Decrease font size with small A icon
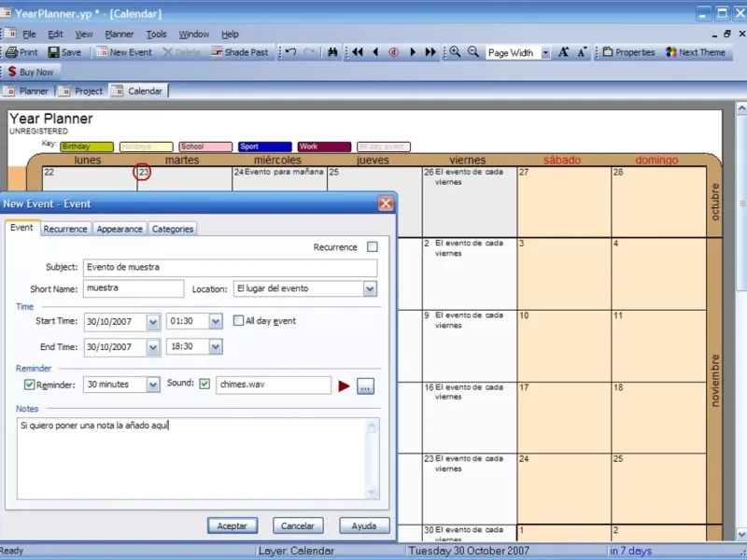The image size is (747, 560). click(x=582, y=52)
